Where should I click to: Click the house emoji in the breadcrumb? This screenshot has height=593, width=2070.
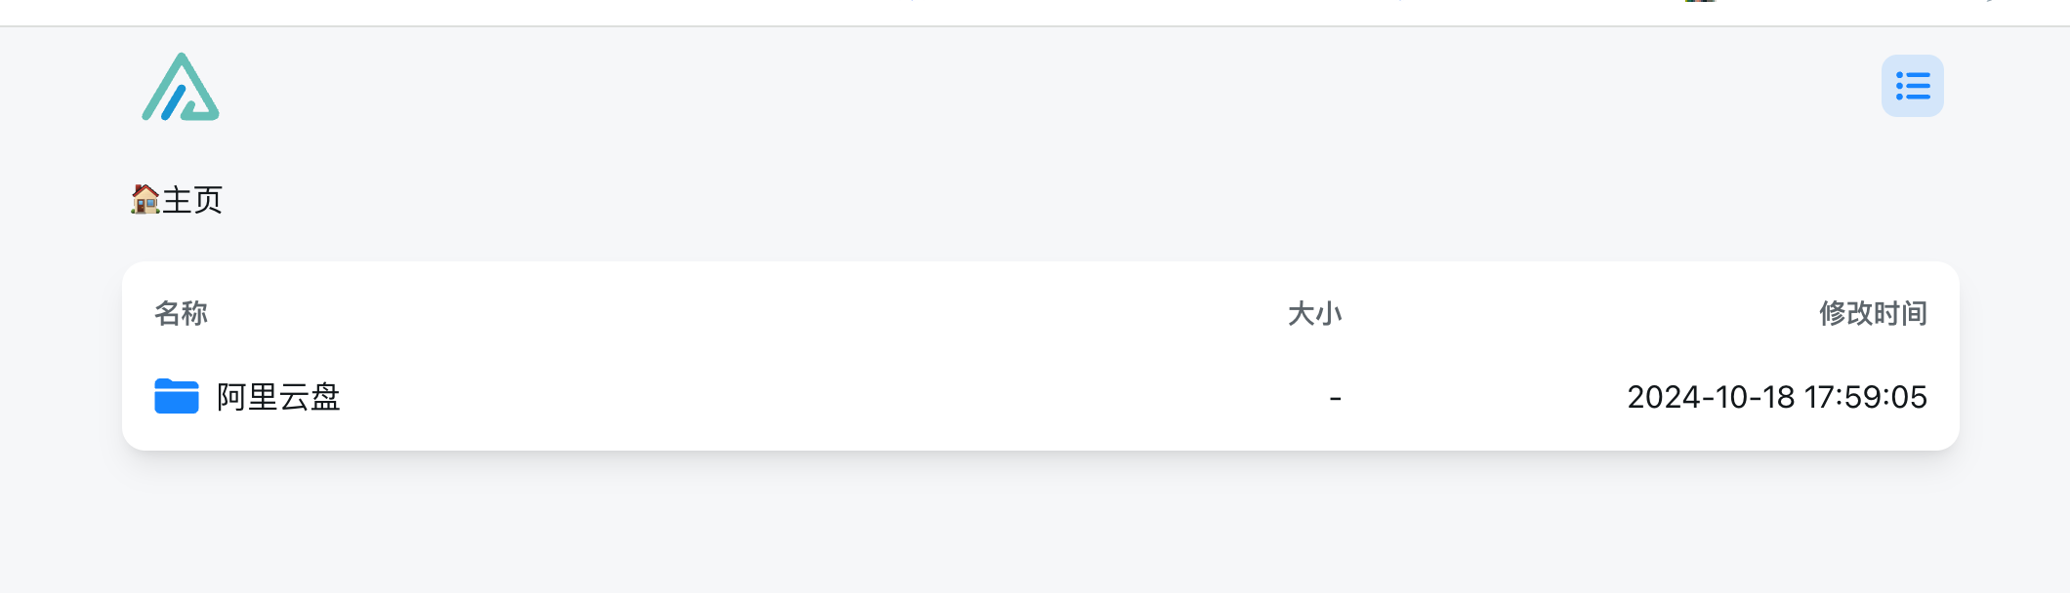tap(145, 199)
